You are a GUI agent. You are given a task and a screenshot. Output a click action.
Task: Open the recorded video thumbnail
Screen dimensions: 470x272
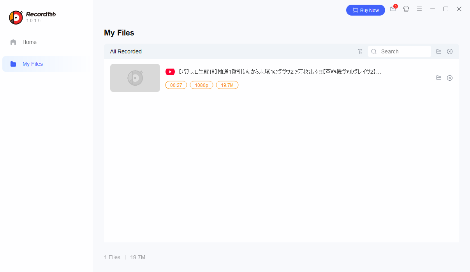tap(135, 78)
